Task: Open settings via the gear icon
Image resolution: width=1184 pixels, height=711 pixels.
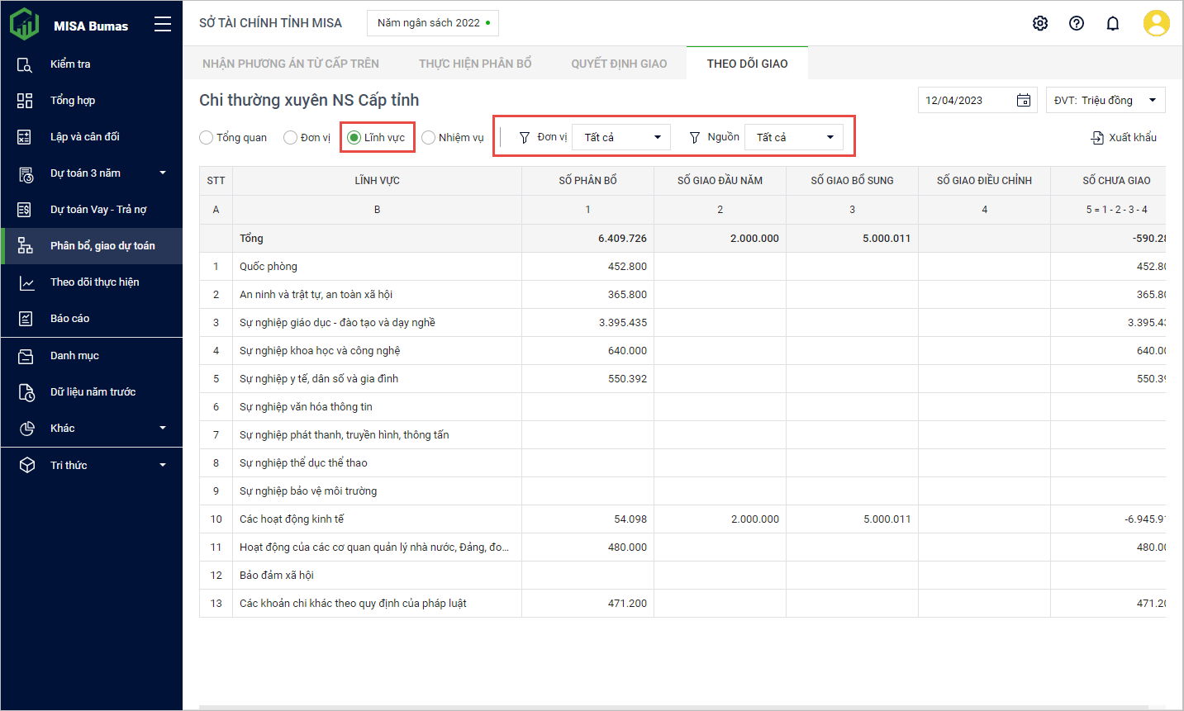Action: (1040, 23)
